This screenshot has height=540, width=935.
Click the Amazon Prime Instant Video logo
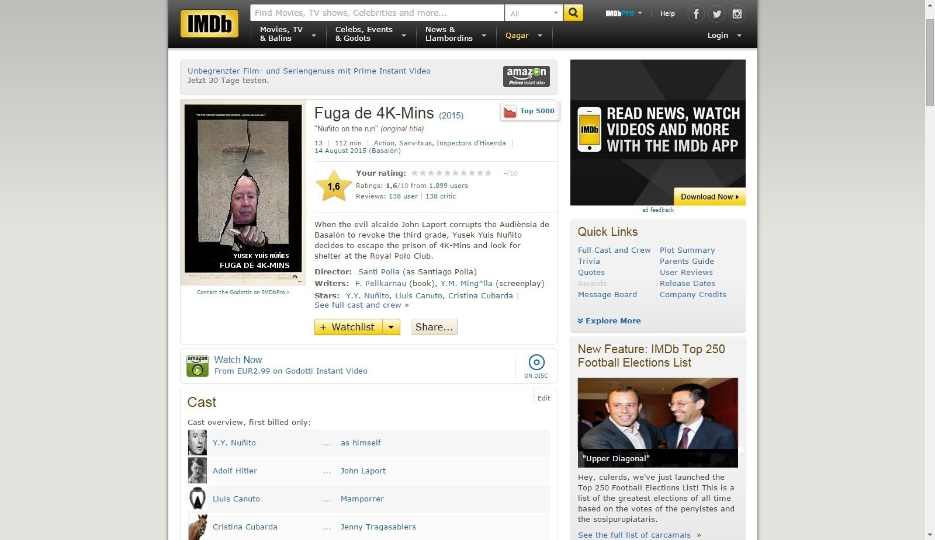[527, 76]
